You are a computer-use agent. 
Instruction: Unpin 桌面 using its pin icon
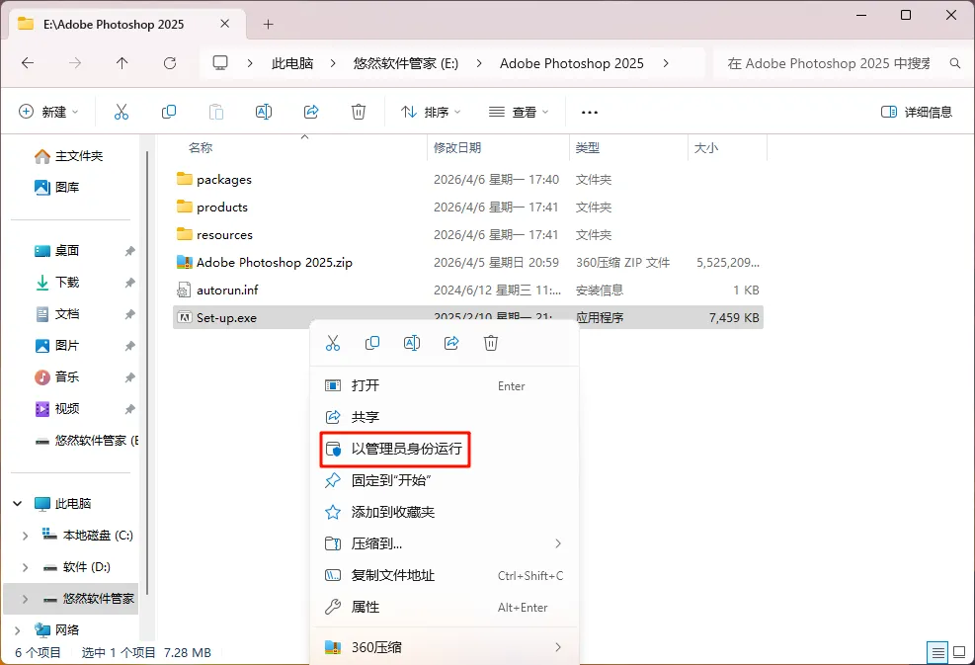pos(129,251)
